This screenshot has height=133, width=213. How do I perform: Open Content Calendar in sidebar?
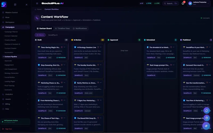pos(11,36)
